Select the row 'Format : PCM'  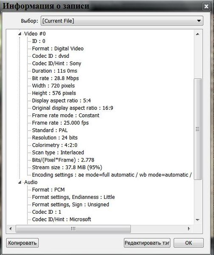coord(48,190)
